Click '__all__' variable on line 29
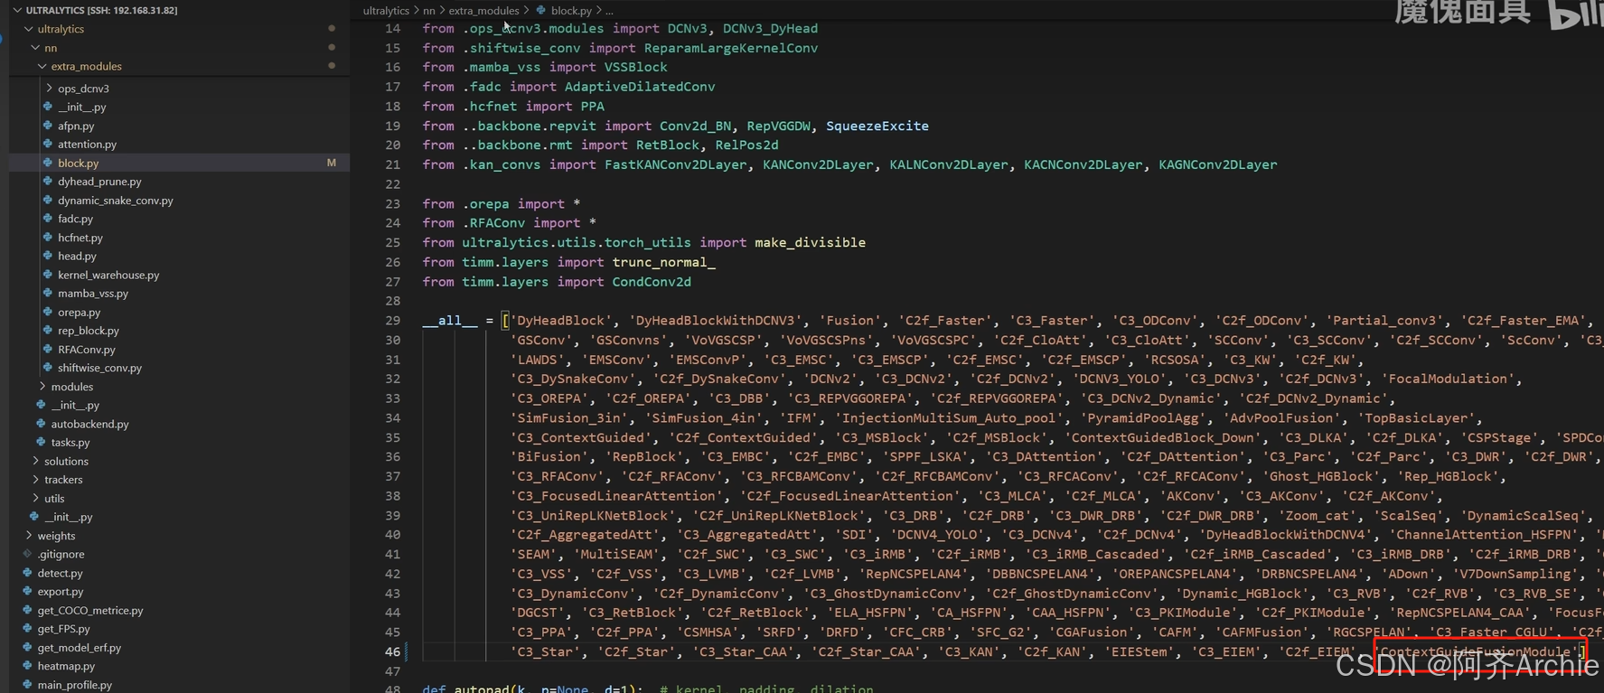This screenshot has height=693, width=1604. 450,321
